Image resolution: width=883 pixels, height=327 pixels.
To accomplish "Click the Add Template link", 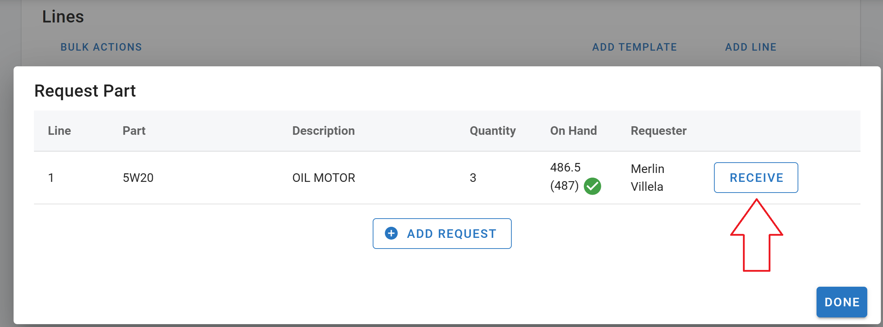I will point(634,47).
